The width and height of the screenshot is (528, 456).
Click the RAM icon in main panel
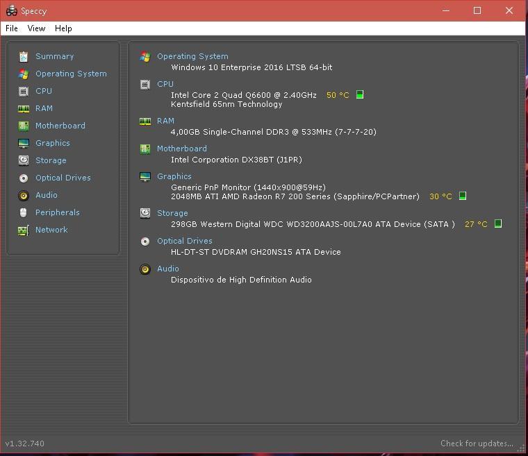click(145, 121)
